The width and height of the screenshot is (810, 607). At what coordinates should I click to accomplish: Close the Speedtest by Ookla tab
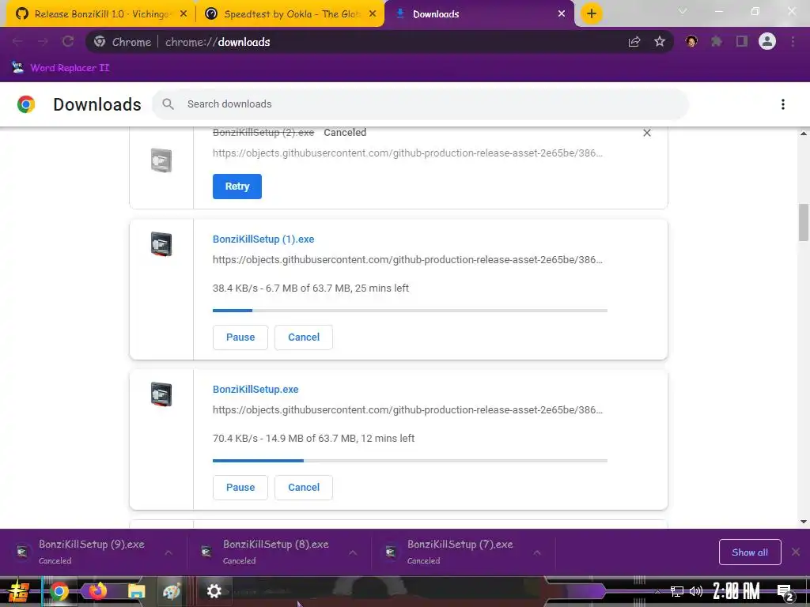tap(373, 14)
